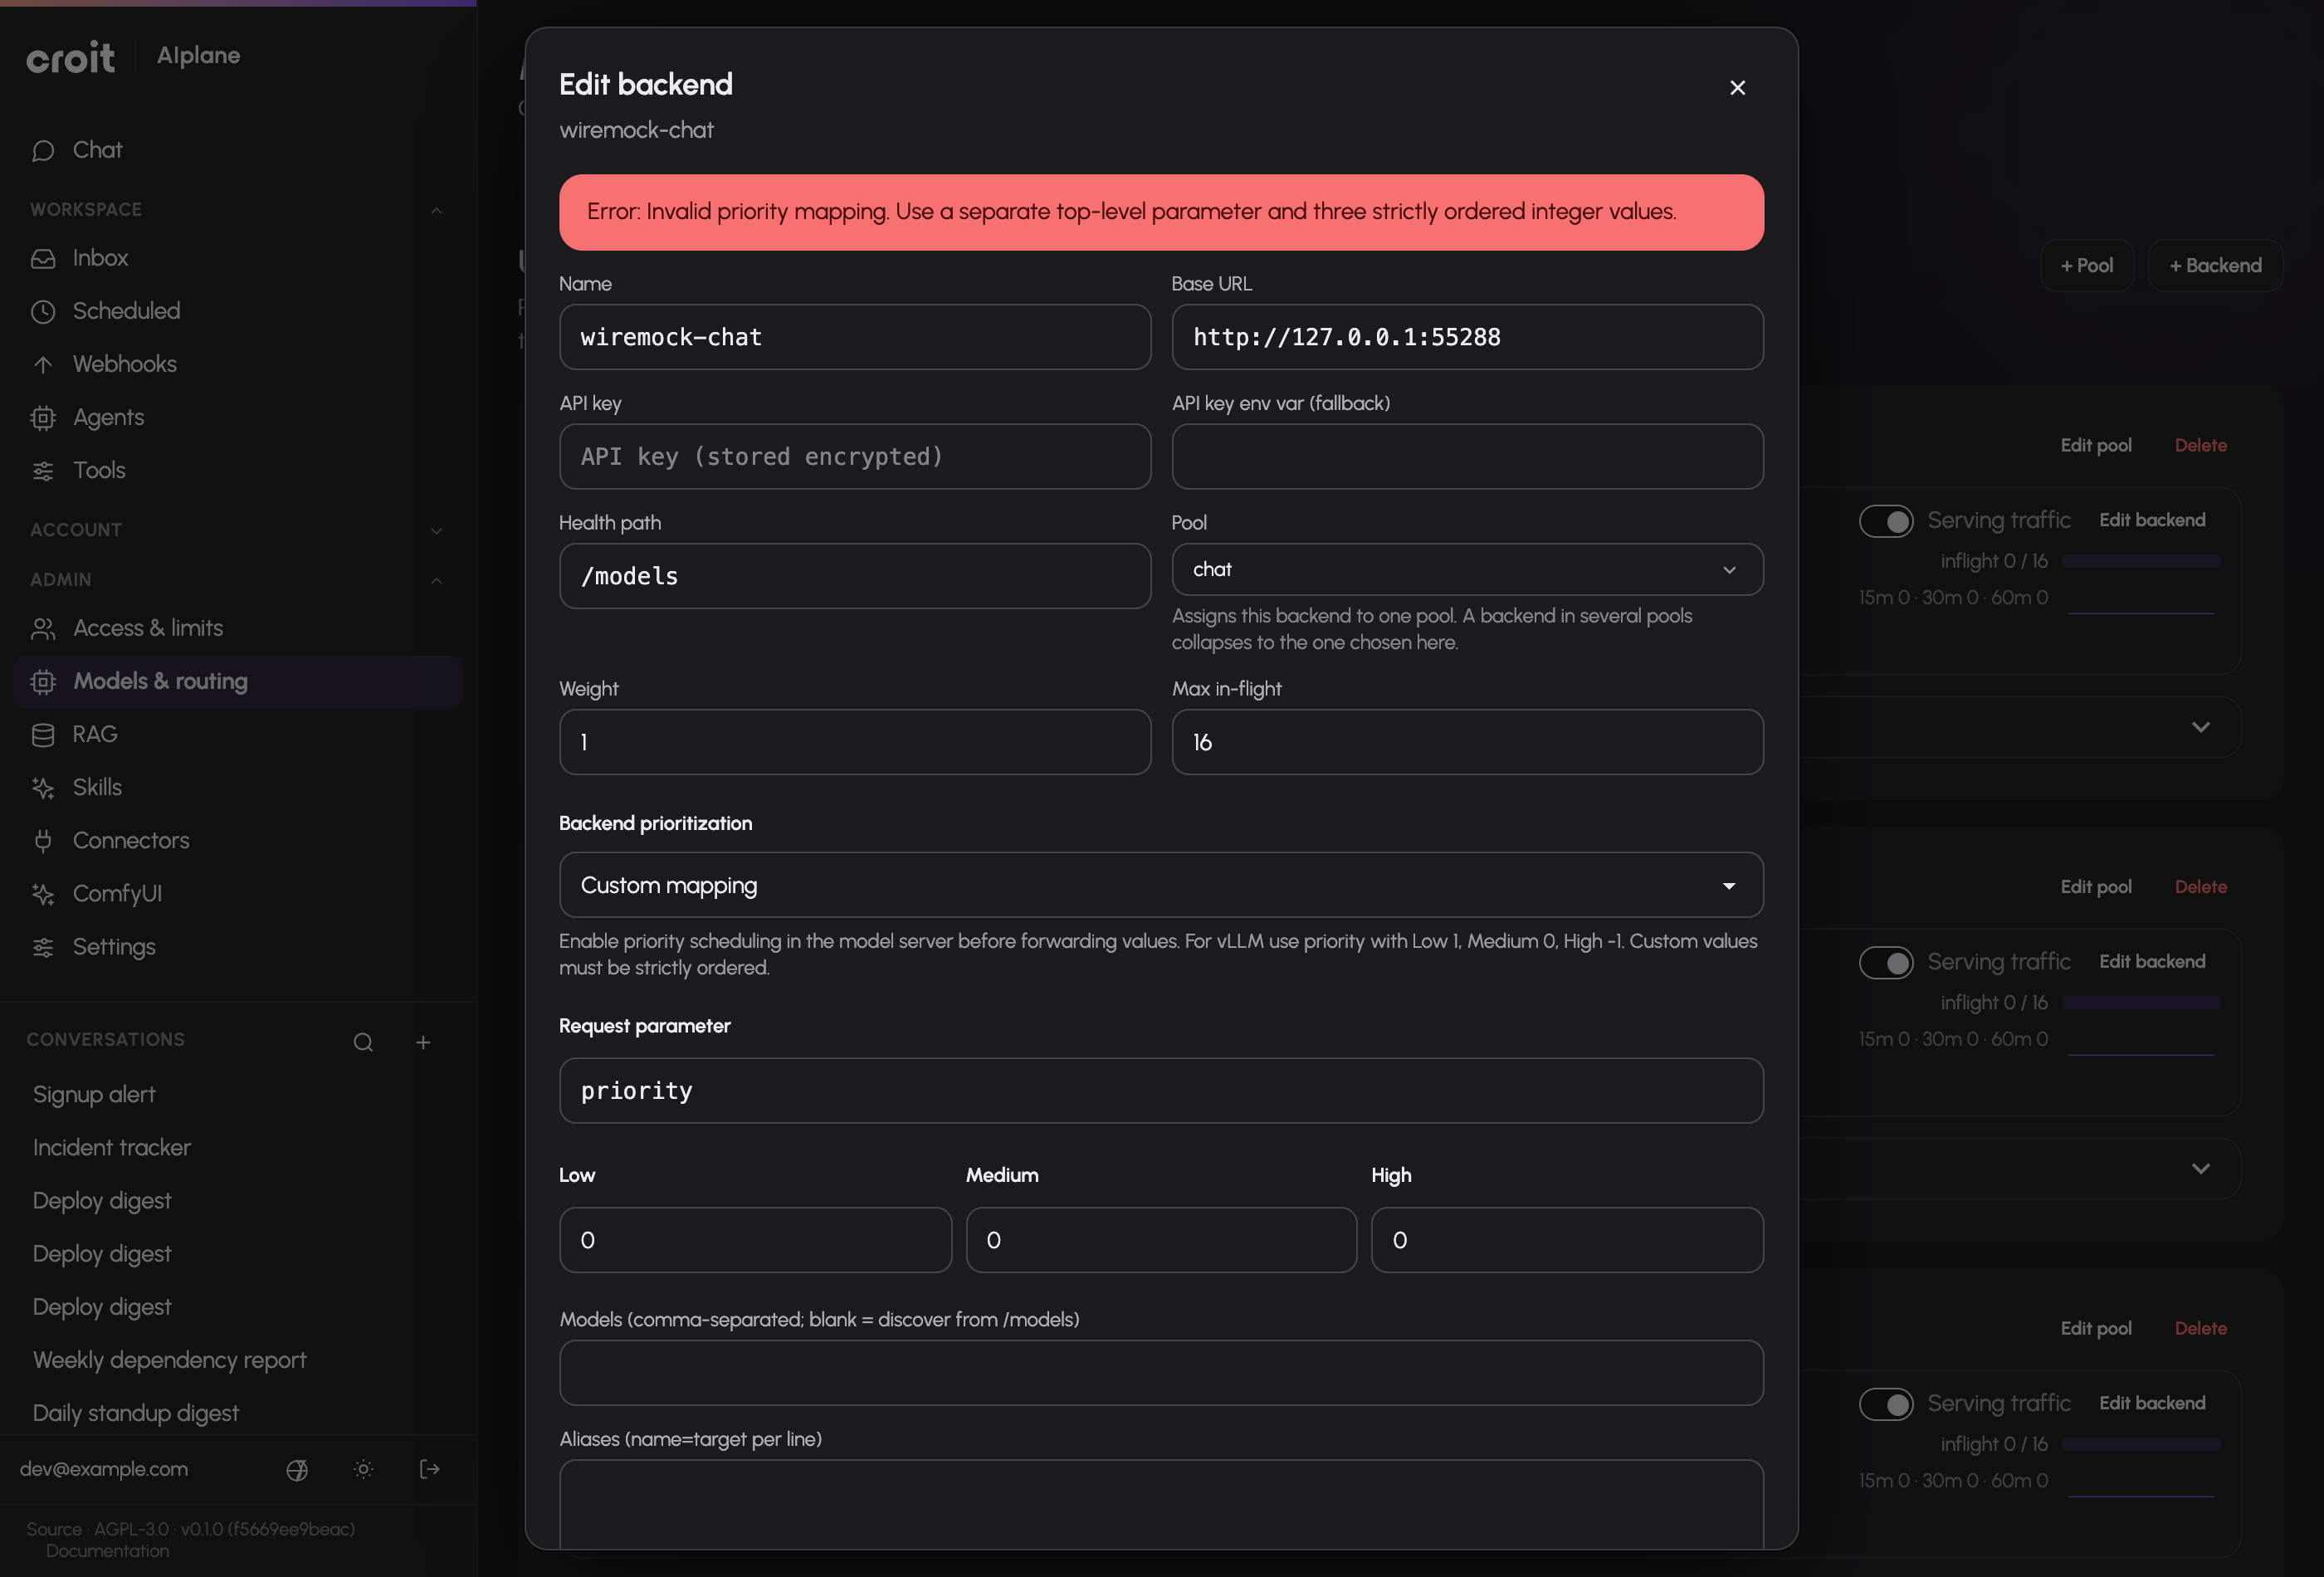This screenshot has height=1577, width=2324.
Task: Collapse the WORKSPACE section
Action: point(436,210)
